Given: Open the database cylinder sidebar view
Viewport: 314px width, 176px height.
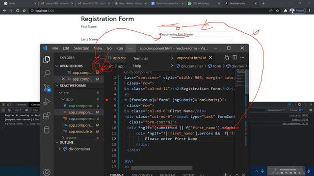Looking at the screenshot, I should coord(47,130).
